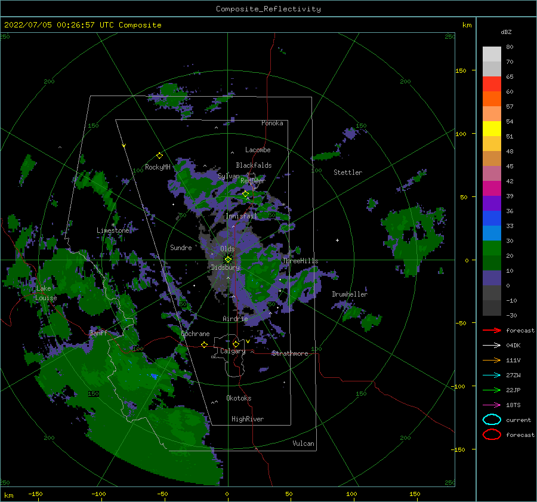537x502 pixels.
Task: Click the -30 value on the dBZ scale
Action: pos(512,315)
